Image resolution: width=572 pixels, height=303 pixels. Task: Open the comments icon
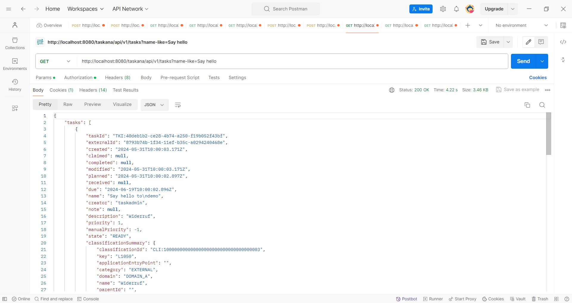[541, 42]
